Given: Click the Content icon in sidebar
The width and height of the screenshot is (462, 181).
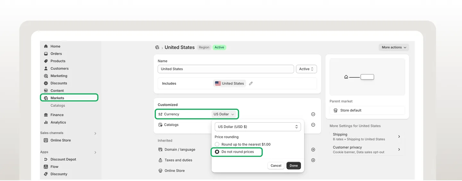Looking at the screenshot, I should pos(46,91).
